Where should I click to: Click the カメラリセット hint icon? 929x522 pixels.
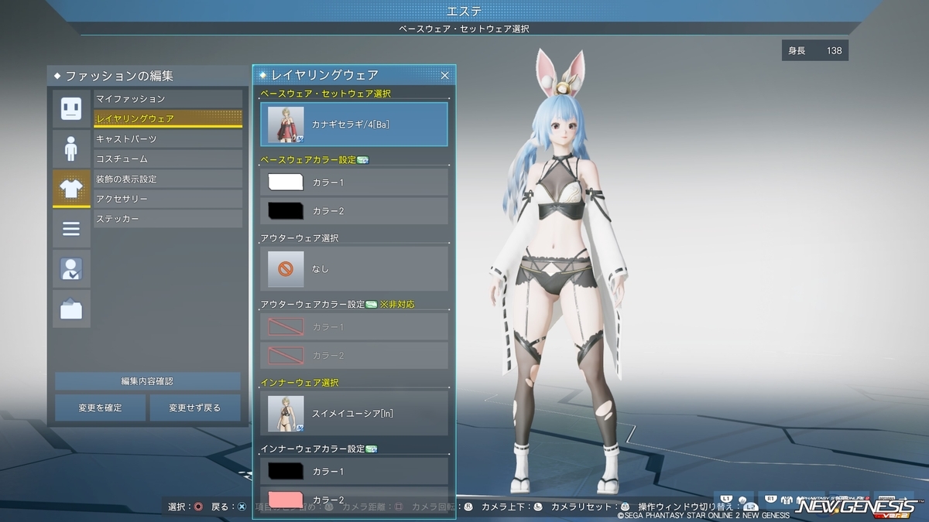tap(623, 507)
